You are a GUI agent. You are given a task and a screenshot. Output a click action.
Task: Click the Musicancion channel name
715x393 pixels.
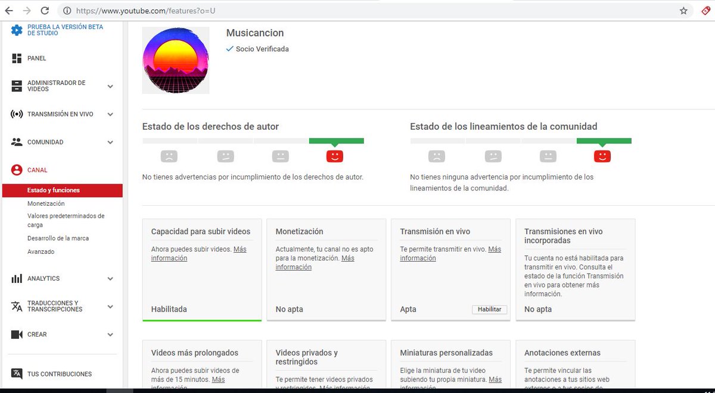(255, 33)
